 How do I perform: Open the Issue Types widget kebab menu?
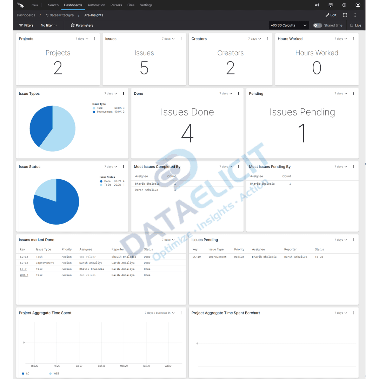pos(123,94)
